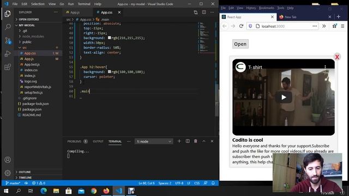The image size is (349, 196).
Task: Click the master branch status bar item
Action: pyautogui.click(x=13, y=183)
